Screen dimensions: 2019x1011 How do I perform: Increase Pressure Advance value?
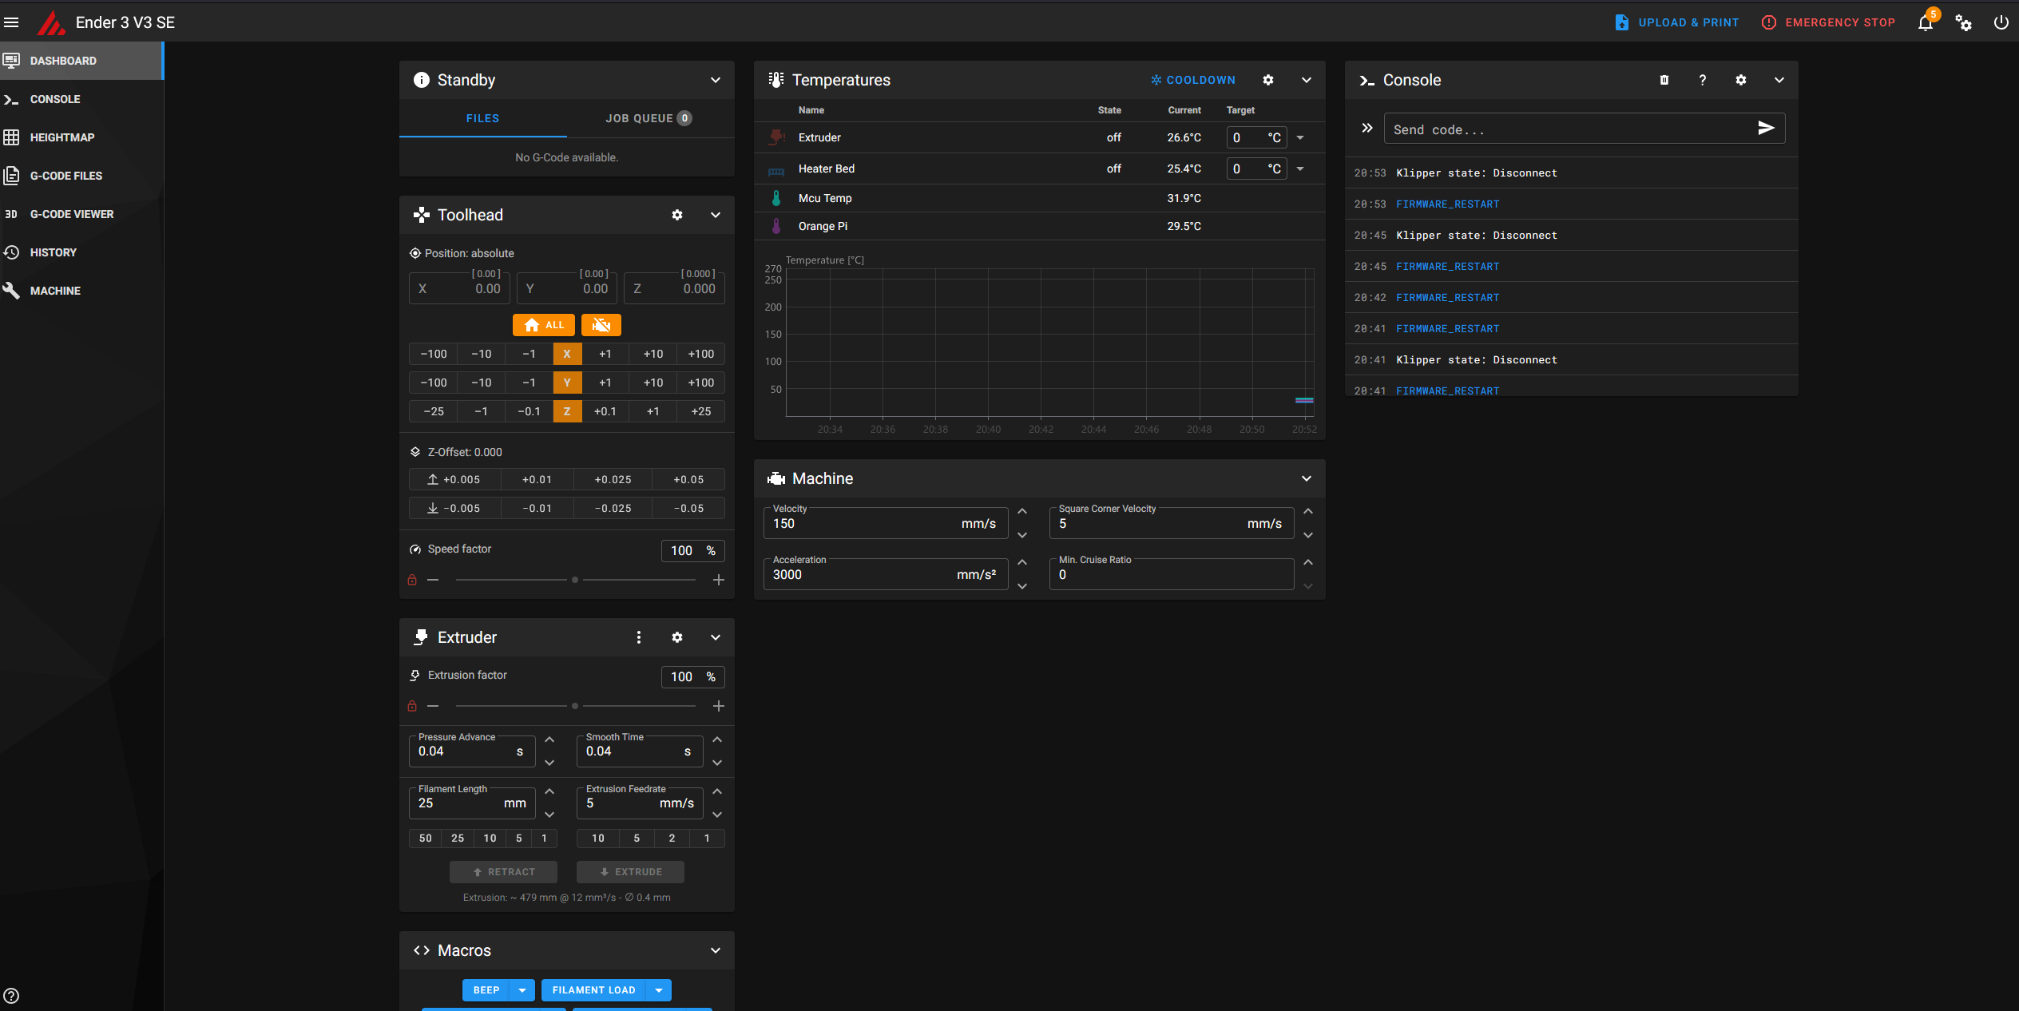click(549, 739)
